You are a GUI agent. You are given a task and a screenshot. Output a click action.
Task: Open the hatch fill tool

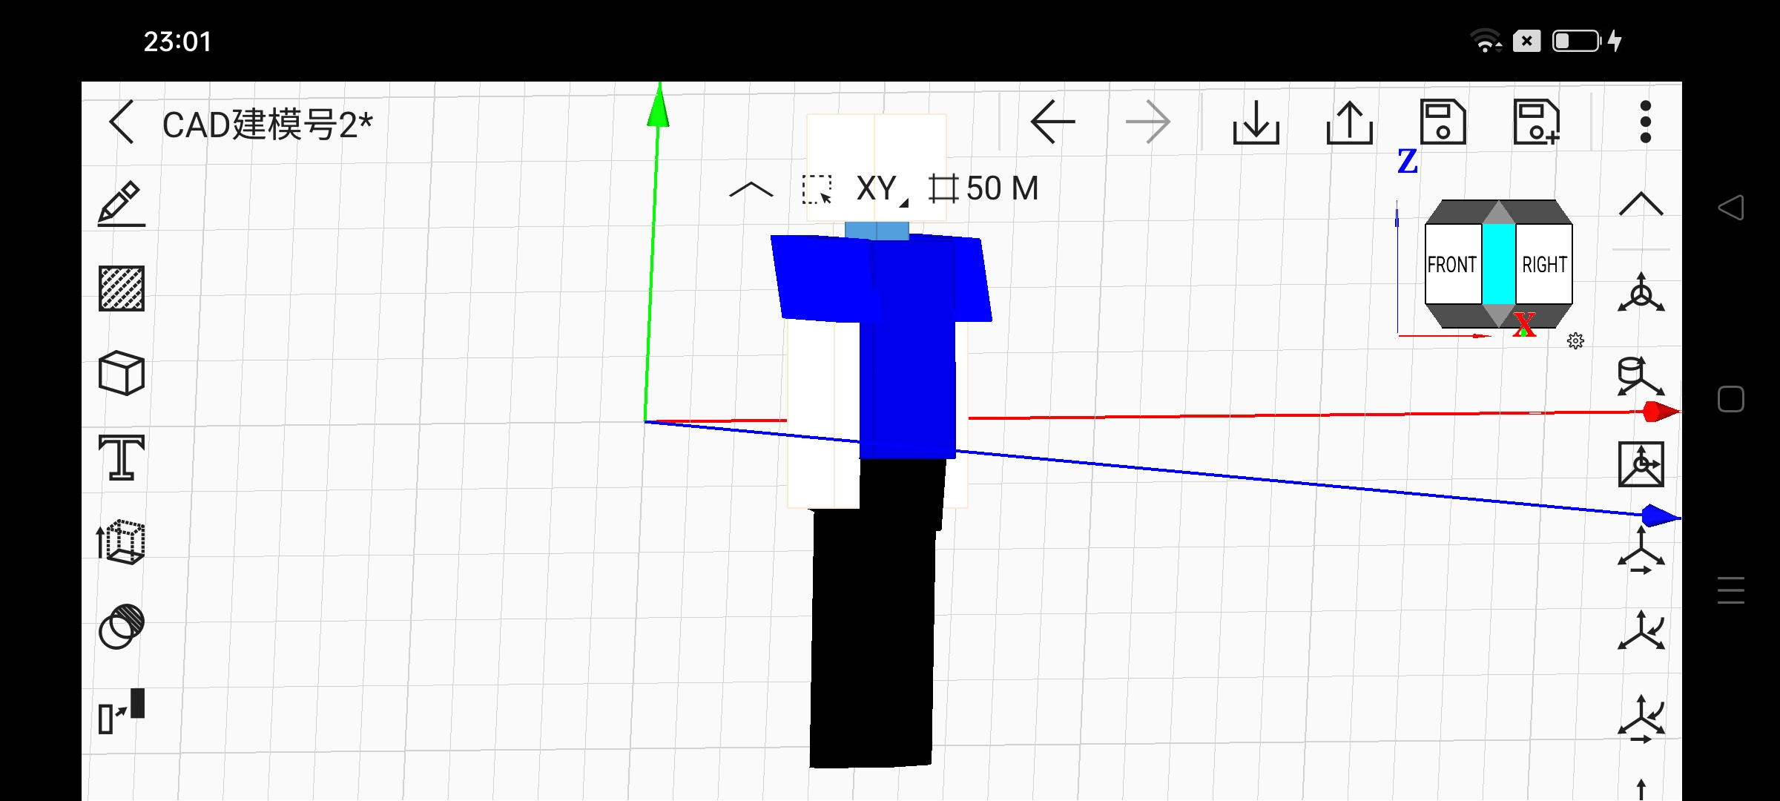122,288
